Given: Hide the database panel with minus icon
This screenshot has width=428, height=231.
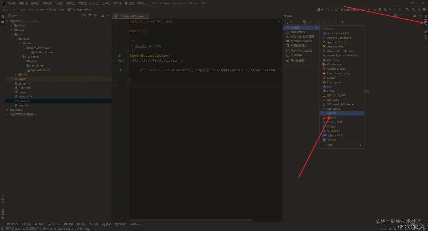Looking at the screenshot, I should (420, 16).
